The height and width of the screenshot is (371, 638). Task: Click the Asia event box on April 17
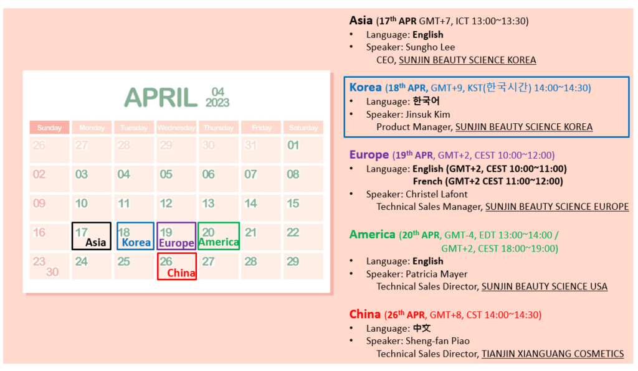(x=92, y=236)
